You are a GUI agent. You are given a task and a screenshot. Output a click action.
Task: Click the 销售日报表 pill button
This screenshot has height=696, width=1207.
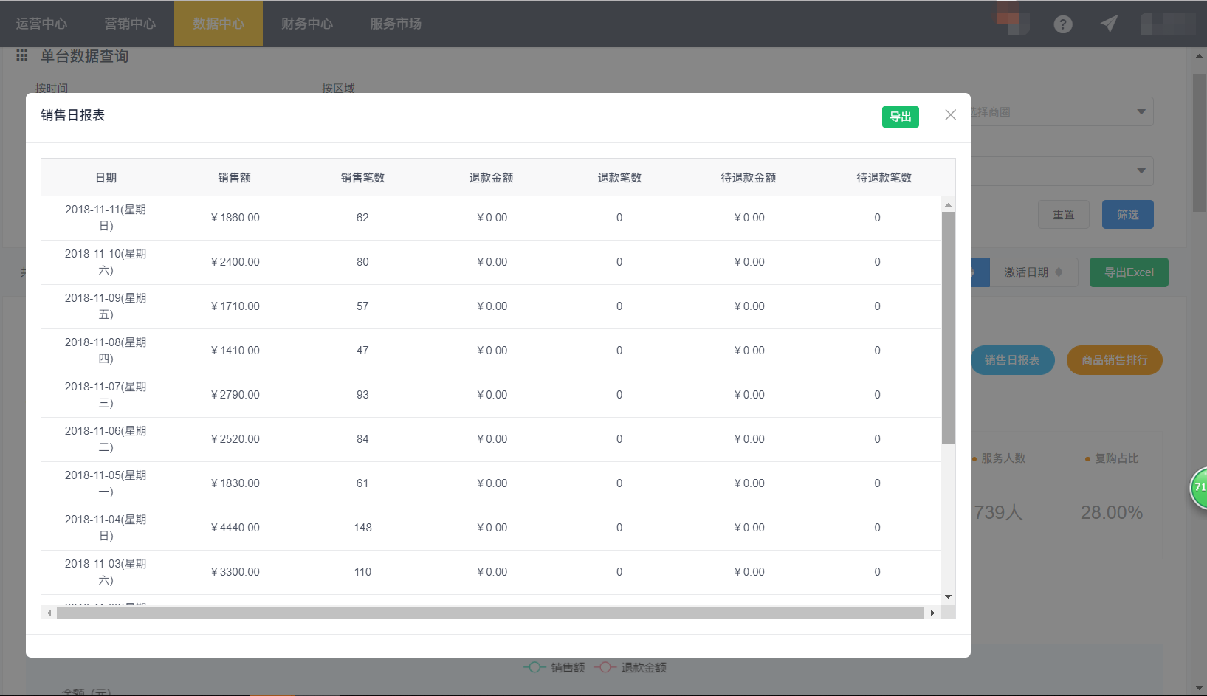tap(1012, 360)
